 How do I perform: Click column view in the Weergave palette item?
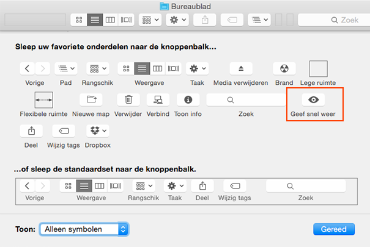[157, 68]
